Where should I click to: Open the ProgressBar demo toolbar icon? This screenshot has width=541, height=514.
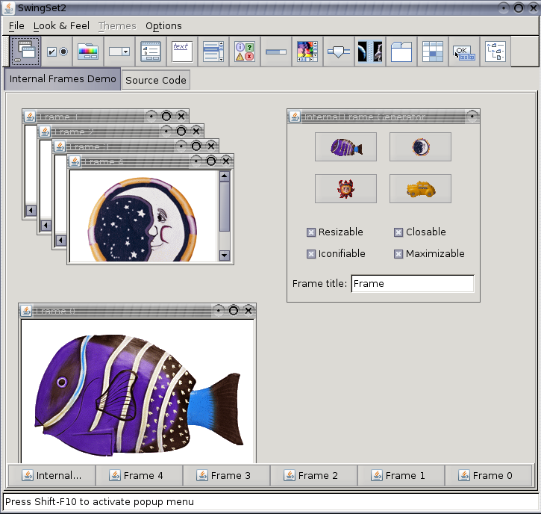coord(276,52)
